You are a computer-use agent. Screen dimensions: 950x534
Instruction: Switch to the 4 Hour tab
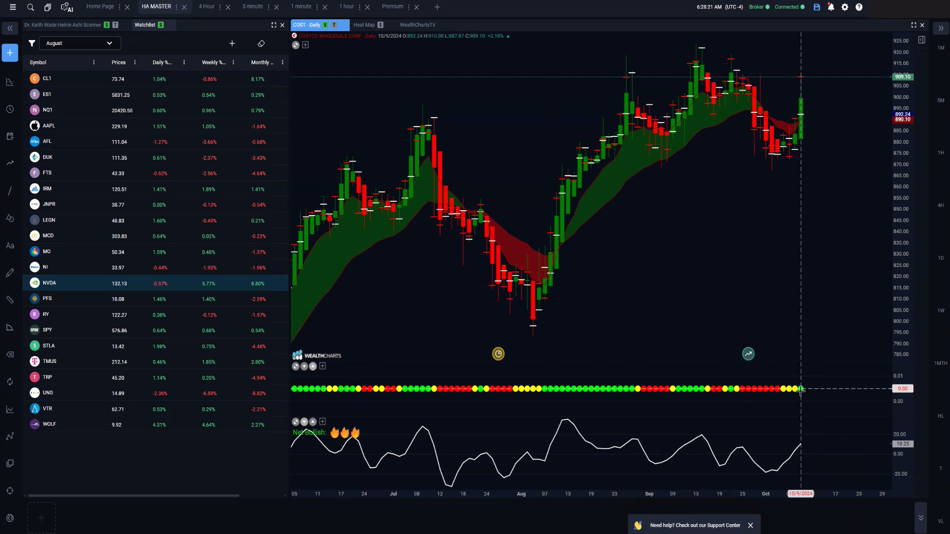(x=207, y=6)
